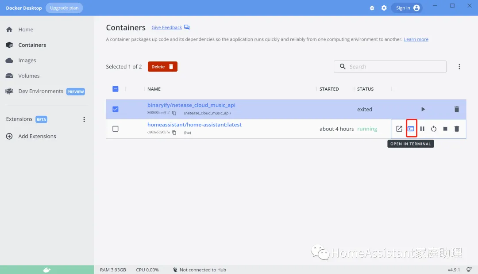Open the Containers sidebar section

(x=32, y=45)
